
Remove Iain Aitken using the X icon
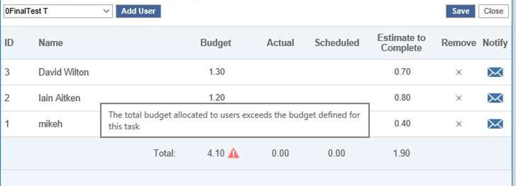click(x=459, y=98)
